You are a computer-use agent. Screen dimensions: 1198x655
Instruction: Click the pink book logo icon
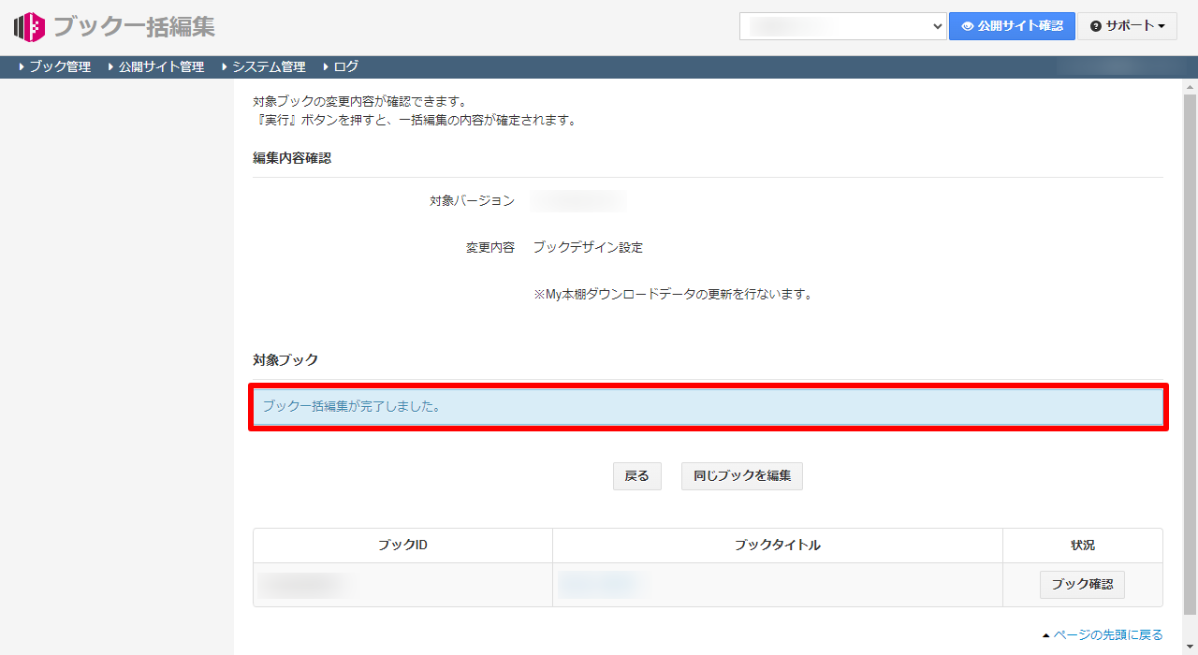pos(29,27)
